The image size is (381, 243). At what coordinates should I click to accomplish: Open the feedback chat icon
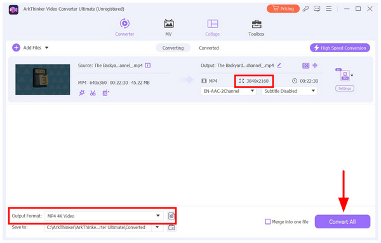317,9
